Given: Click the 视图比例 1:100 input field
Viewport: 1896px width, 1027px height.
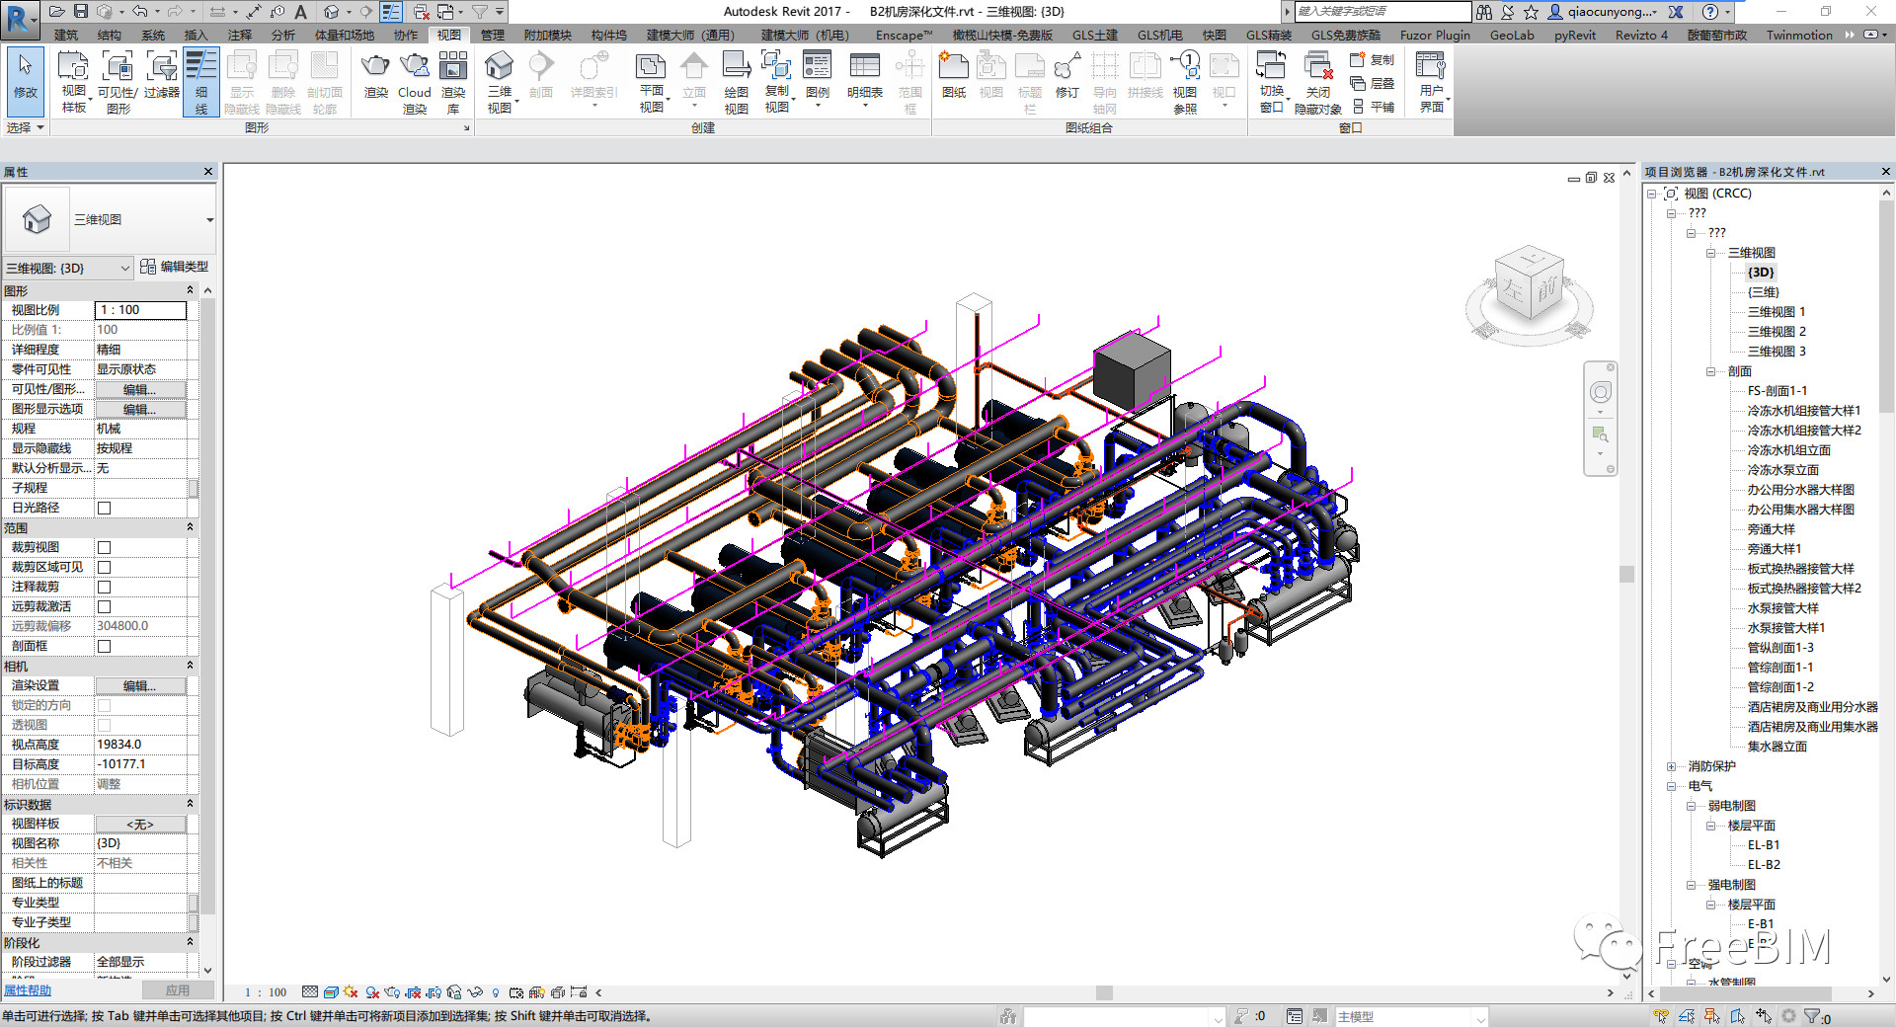Looking at the screenshot, I should (140, 310).
